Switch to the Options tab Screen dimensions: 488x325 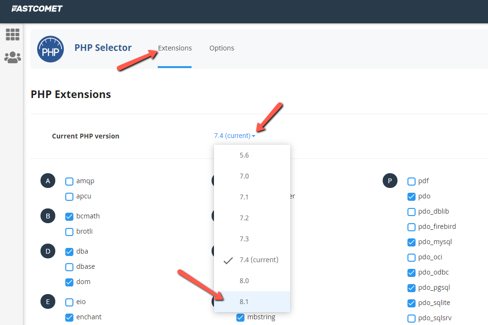point(222,48)
